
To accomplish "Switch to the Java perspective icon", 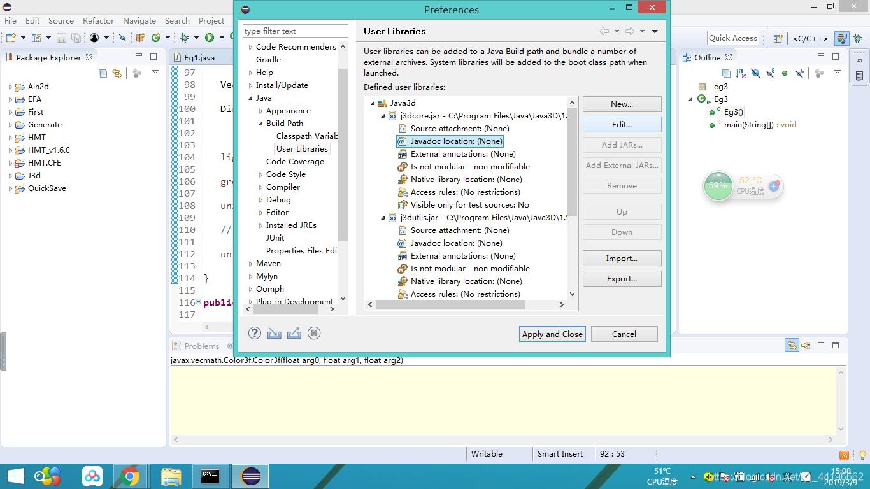I will pos(842,38).
